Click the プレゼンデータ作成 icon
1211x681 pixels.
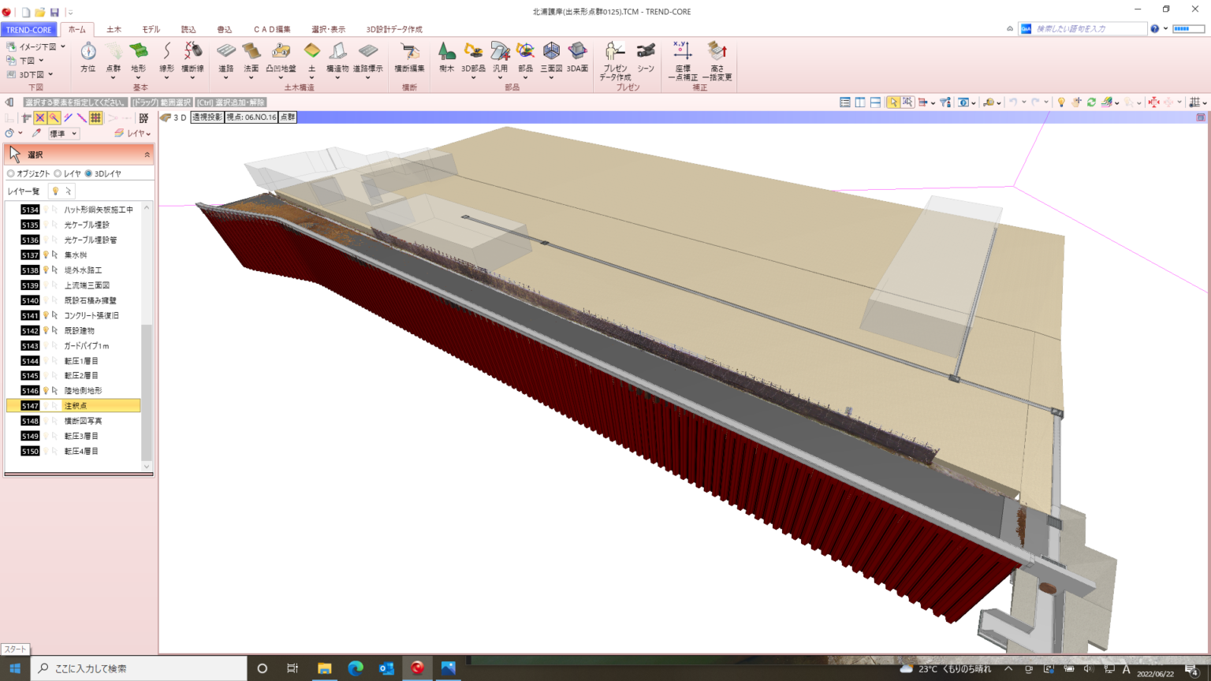point(614,52)
